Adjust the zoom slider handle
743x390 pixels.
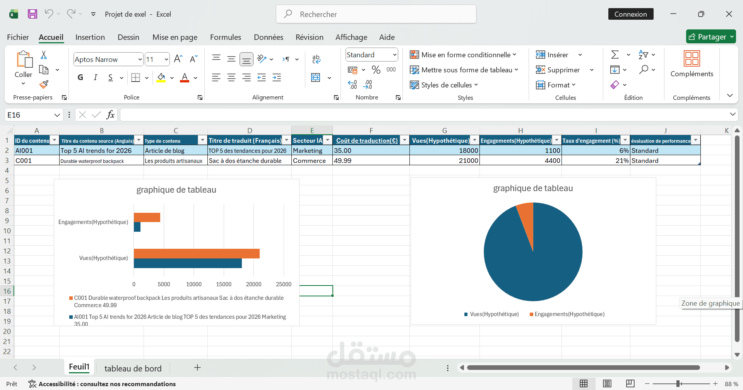[678, 383]
